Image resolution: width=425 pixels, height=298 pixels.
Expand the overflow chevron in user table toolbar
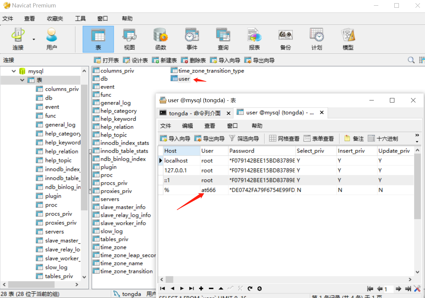pyautogui.click(x=417, y=135)
